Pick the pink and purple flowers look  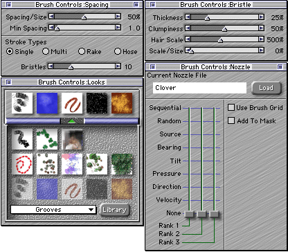(72, 164)
